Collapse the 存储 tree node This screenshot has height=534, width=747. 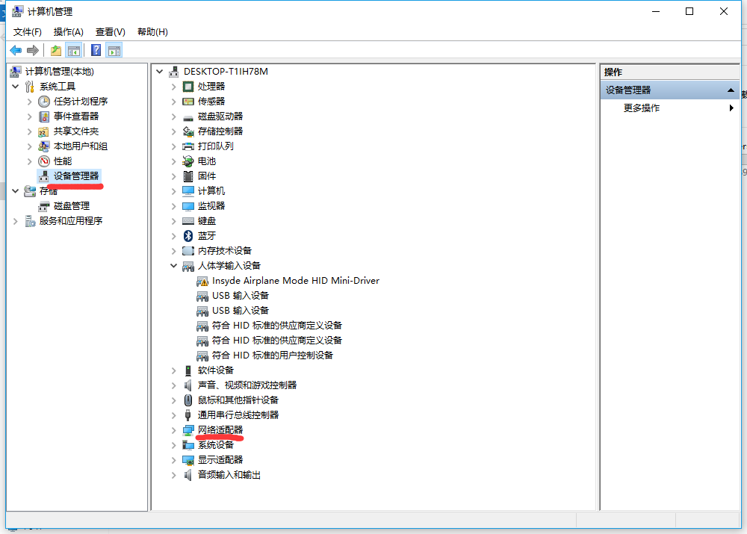point(15,191)
